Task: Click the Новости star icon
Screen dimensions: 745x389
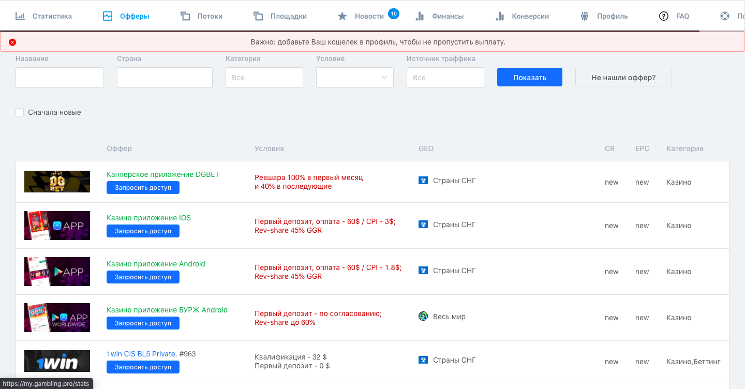Action: (x=342, y=16)
